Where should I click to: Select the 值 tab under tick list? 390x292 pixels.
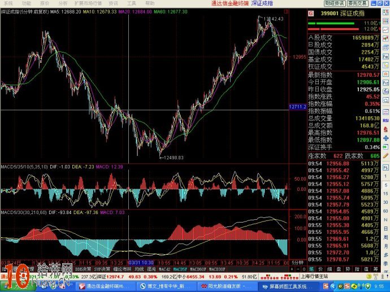366,269
